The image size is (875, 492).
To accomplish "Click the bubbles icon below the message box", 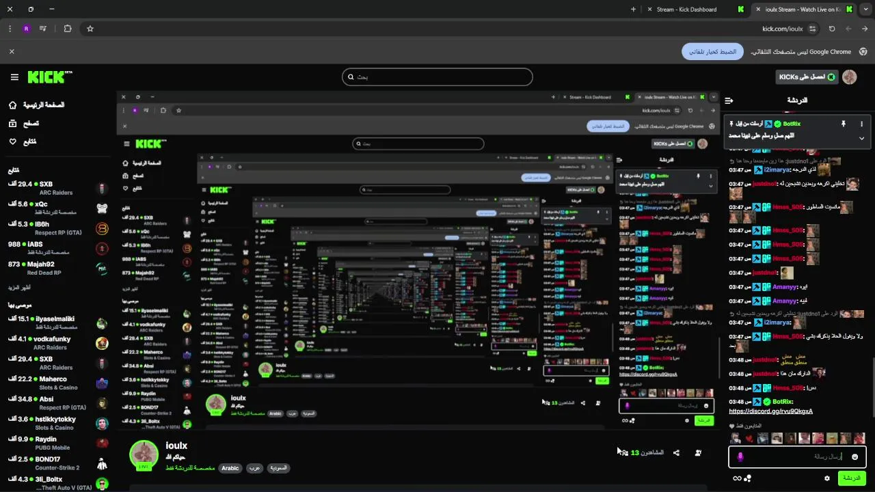I will 748,478.
